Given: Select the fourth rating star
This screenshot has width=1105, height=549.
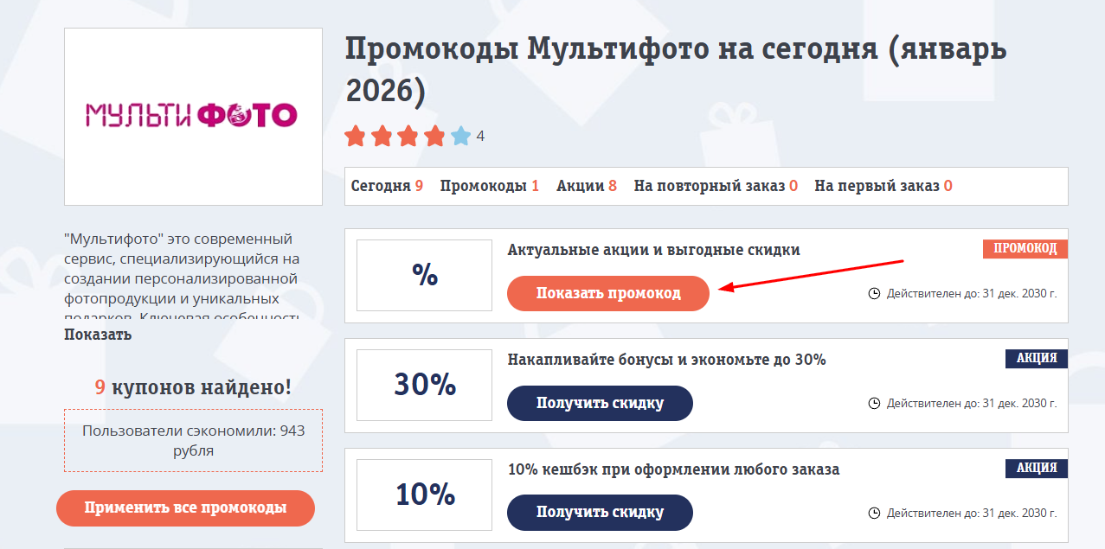Looking at the screenshot, I should (x=434, y=136).
